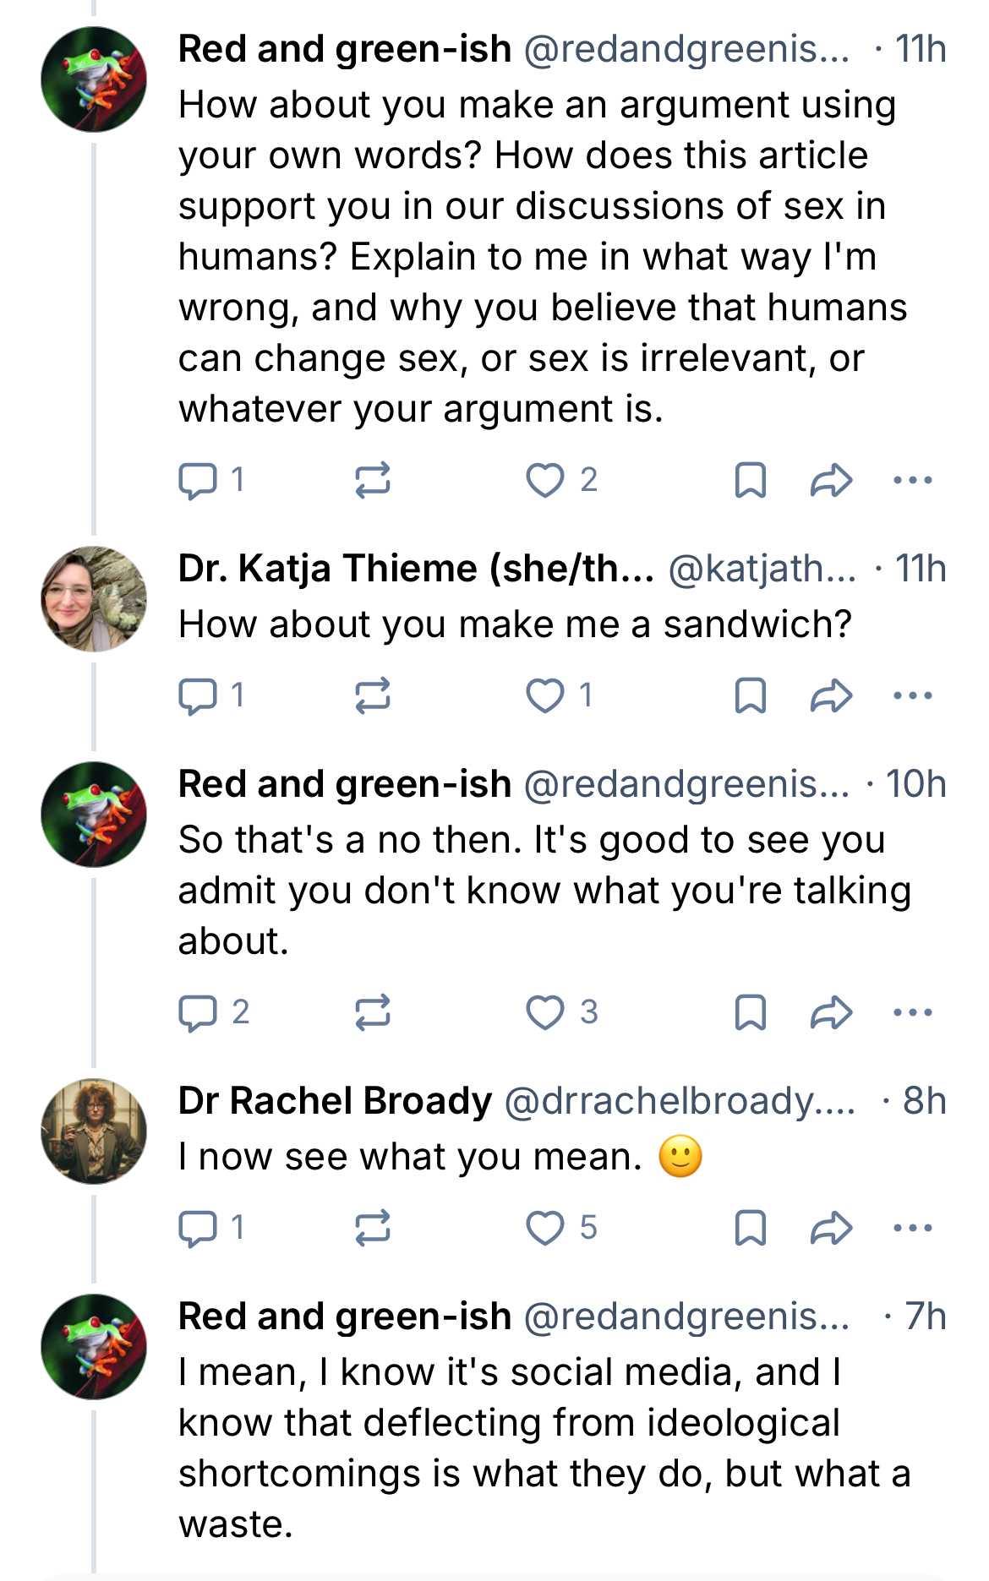Repost Dr Rachel Broady's post

pos(372,1228)
